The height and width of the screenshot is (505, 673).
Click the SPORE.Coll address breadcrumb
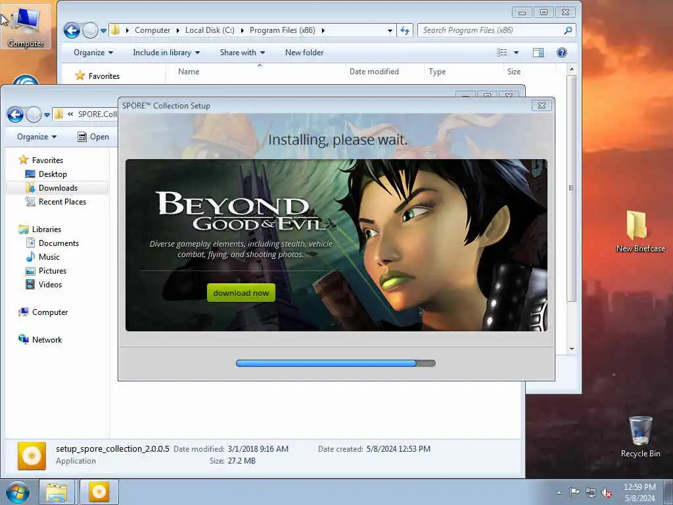[97, 114]
